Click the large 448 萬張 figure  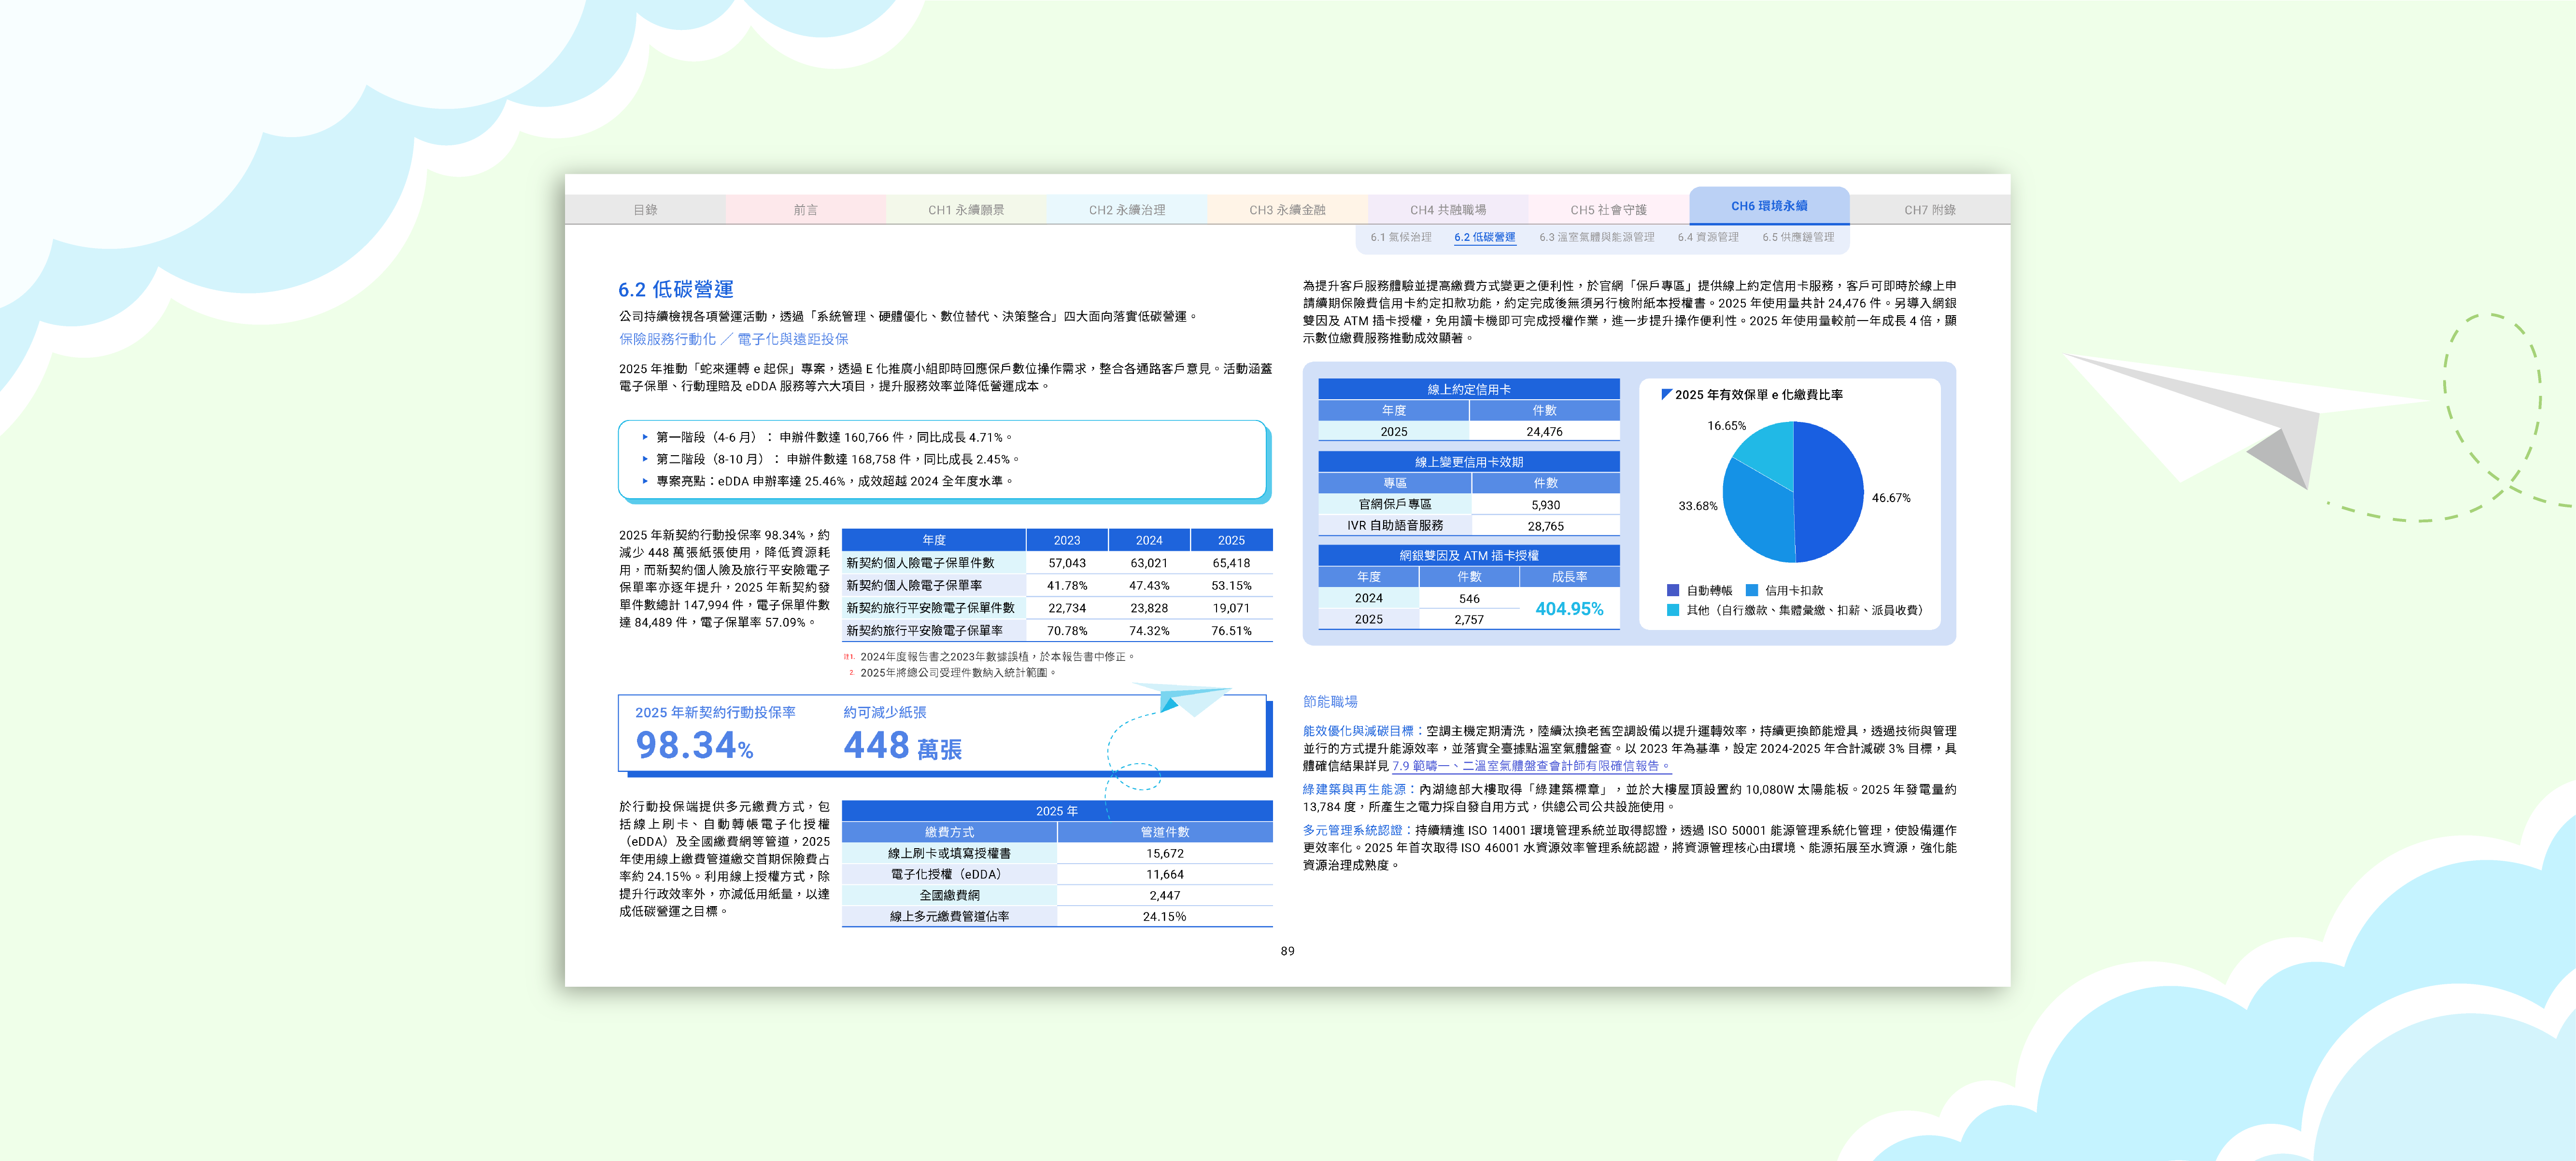pos(903,746)
